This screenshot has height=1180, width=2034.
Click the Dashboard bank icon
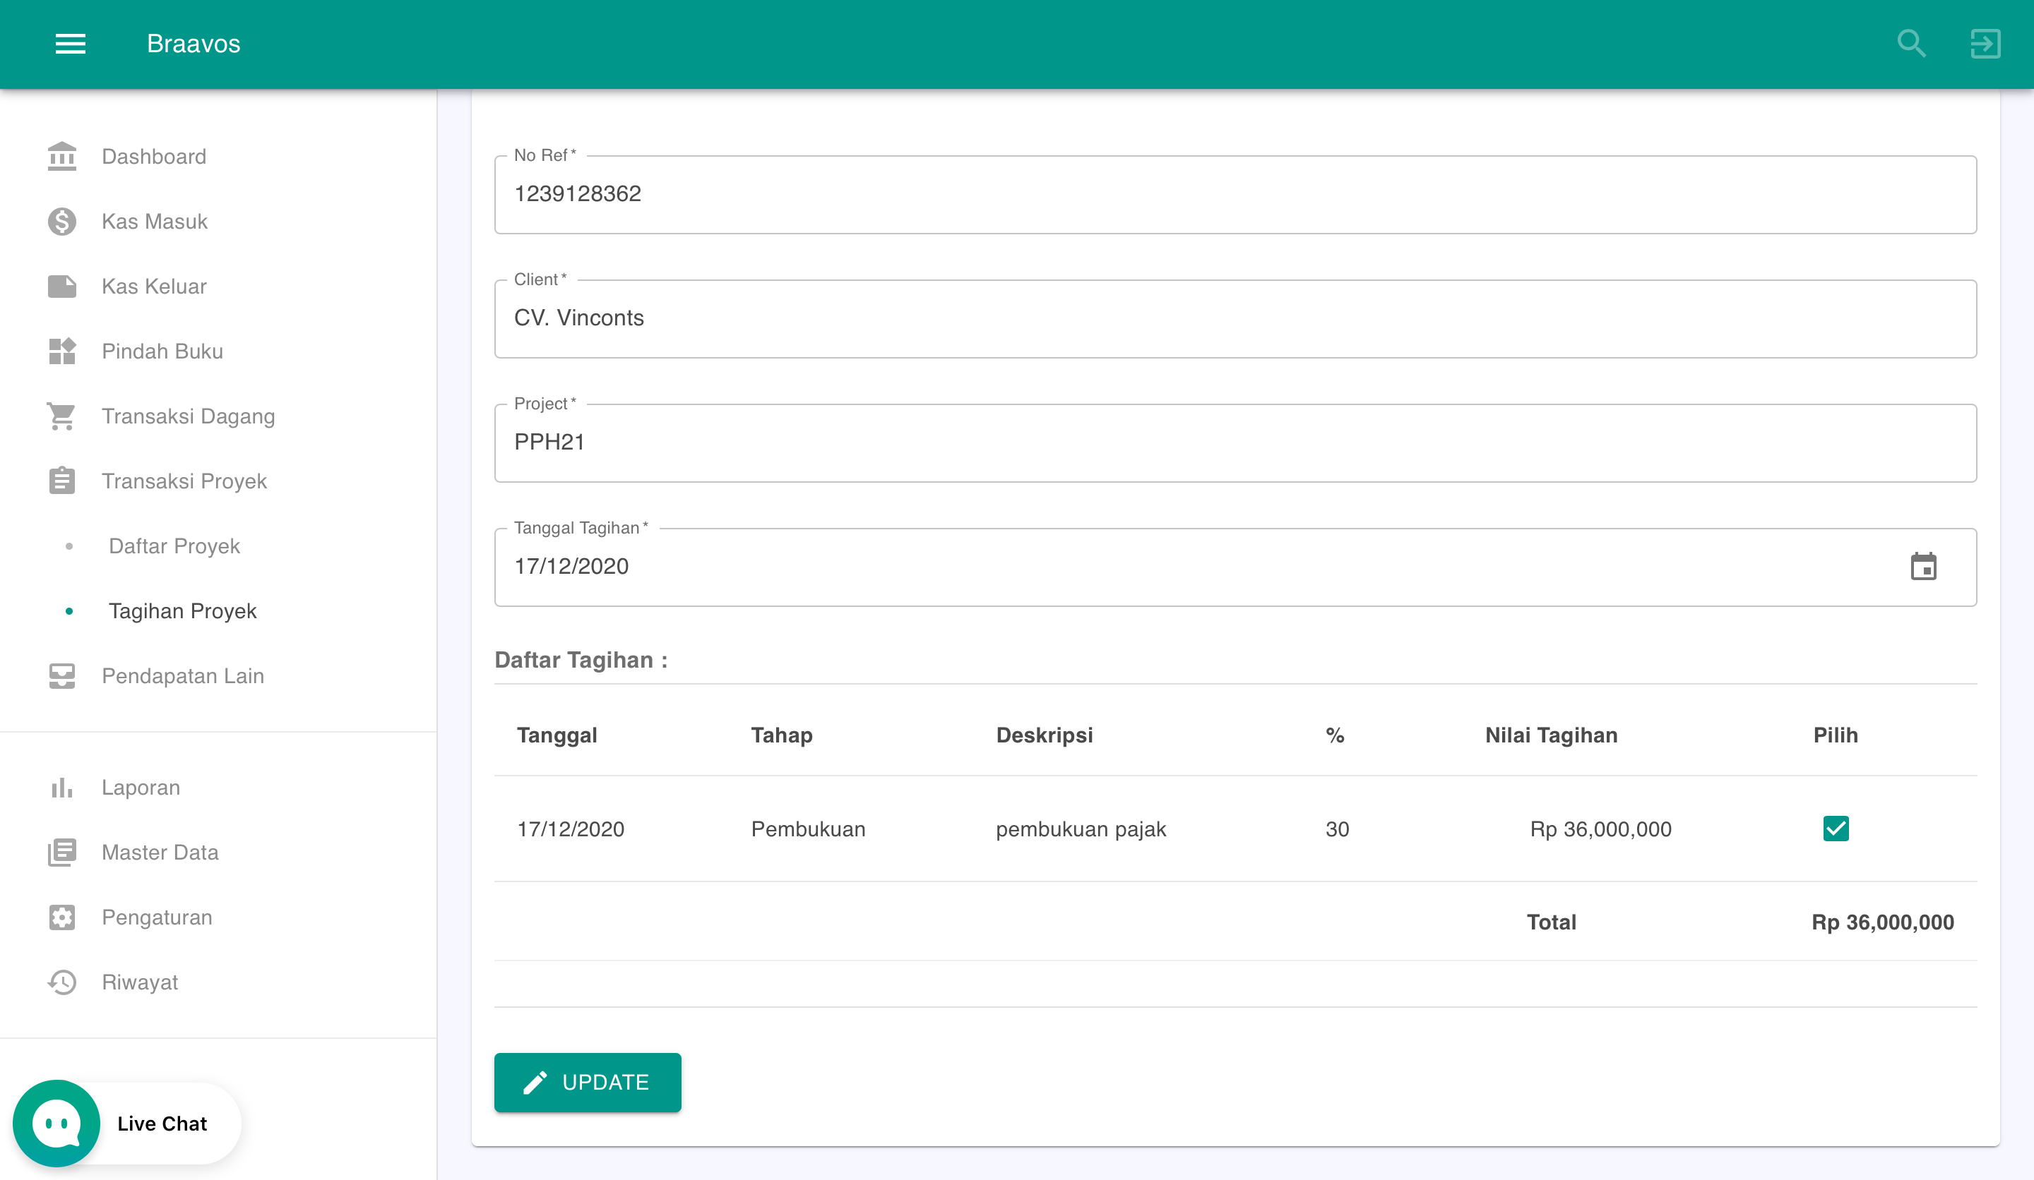pos(62,157)
